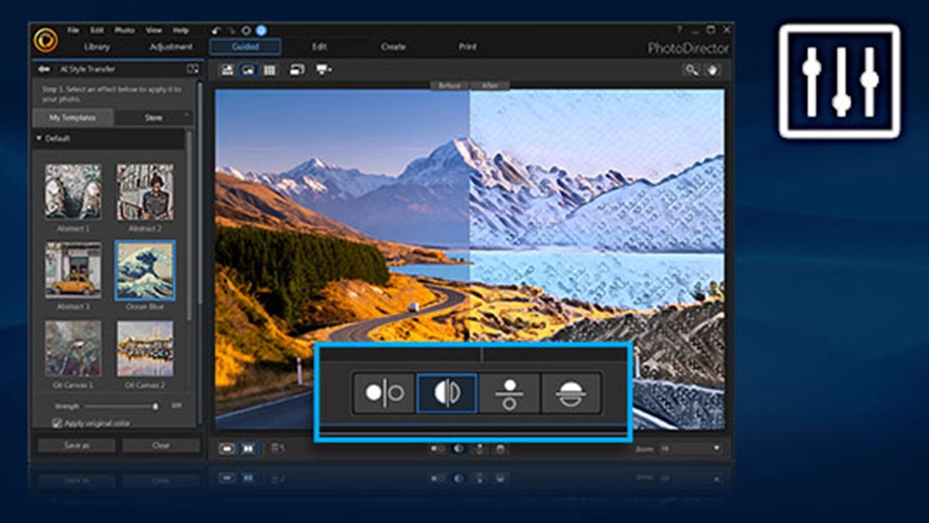Click the zoom magnifier tool
Screen dimensions: 929x523
point(691,70)
